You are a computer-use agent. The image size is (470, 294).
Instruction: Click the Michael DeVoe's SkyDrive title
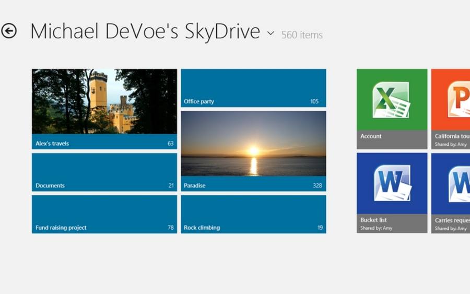(x=145, y=31)
